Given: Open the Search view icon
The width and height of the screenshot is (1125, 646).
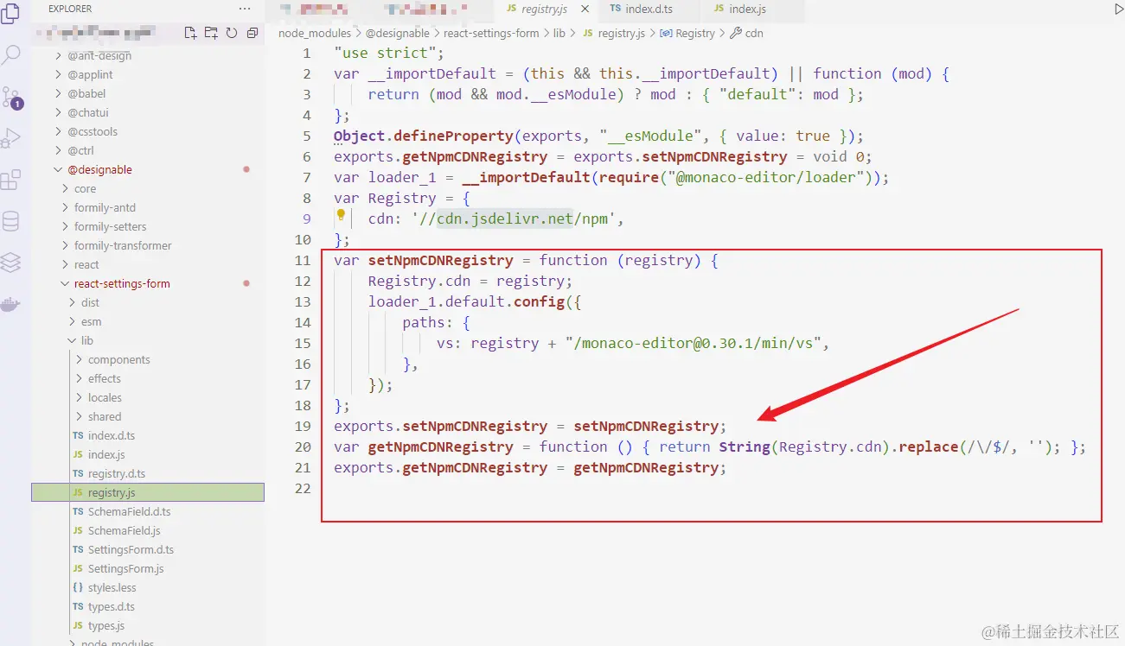Looking at the screenshot, I should pos(11,55).
